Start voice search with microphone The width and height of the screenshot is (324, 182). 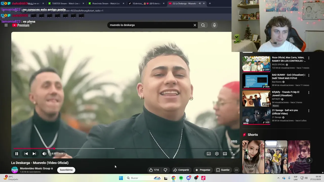(x=214, y=25)
